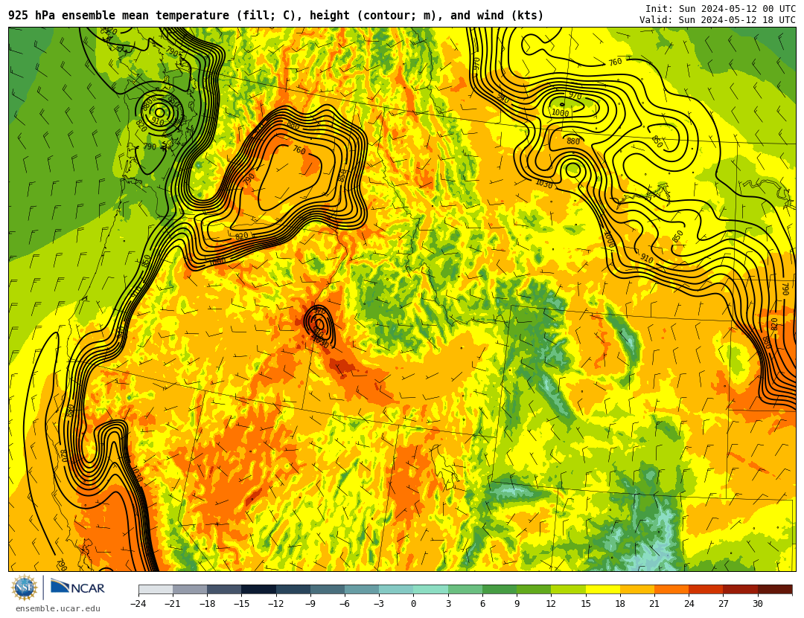Click the -6 colorbar tick label
Screen dimensions: 804x618
tap(345, 604)
